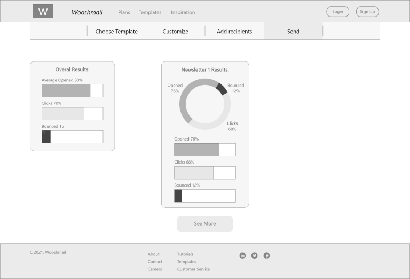Open the Plans menu item

click(124, 12)
